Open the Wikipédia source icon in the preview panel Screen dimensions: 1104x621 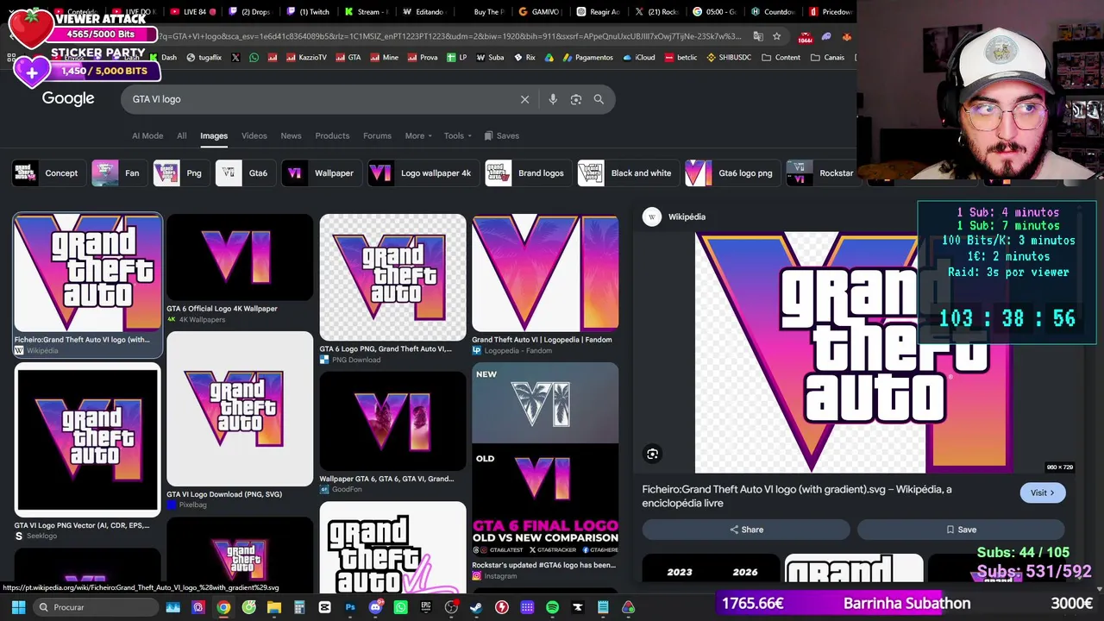point(652,216)
